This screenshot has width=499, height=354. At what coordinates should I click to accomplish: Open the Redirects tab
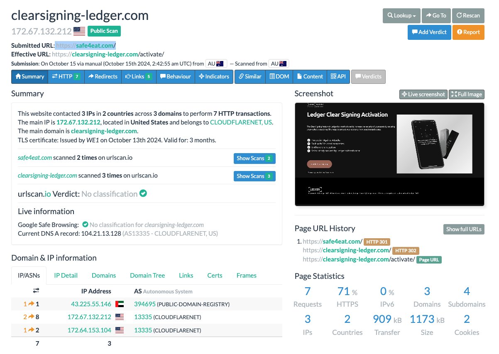coord(103,76)
